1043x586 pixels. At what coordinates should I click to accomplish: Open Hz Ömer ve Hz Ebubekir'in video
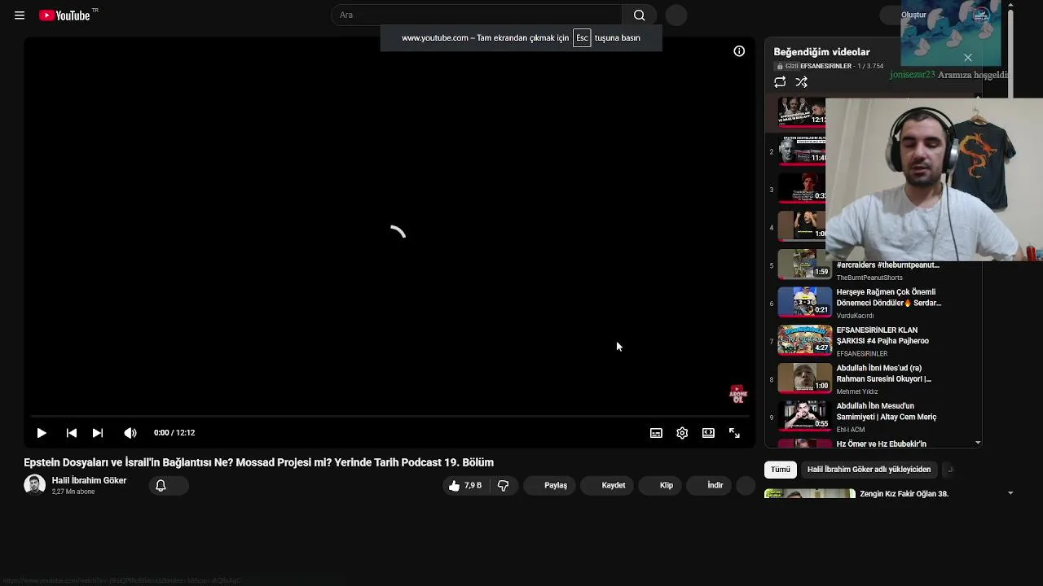881,444
